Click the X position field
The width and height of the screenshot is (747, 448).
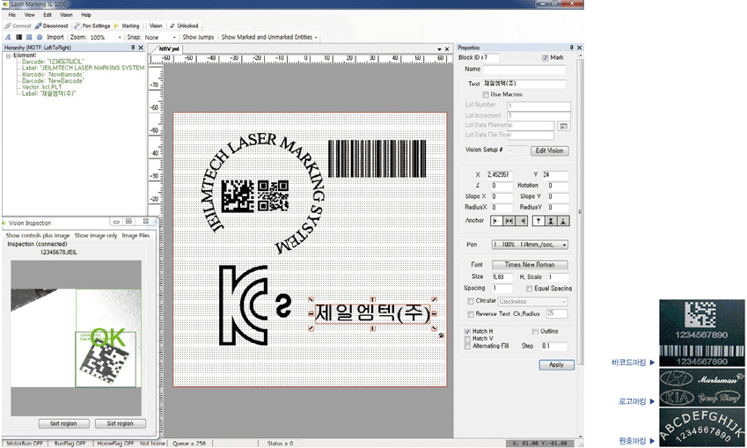(x=499, y=175)
